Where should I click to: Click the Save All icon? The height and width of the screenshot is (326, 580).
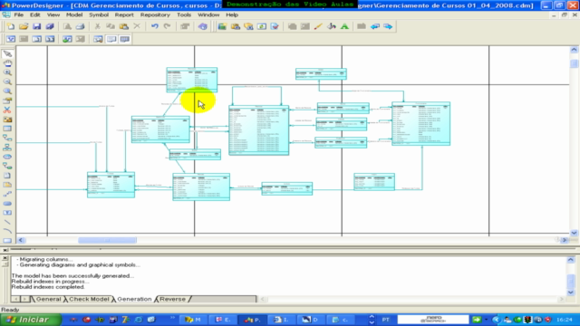pos(50,26)
